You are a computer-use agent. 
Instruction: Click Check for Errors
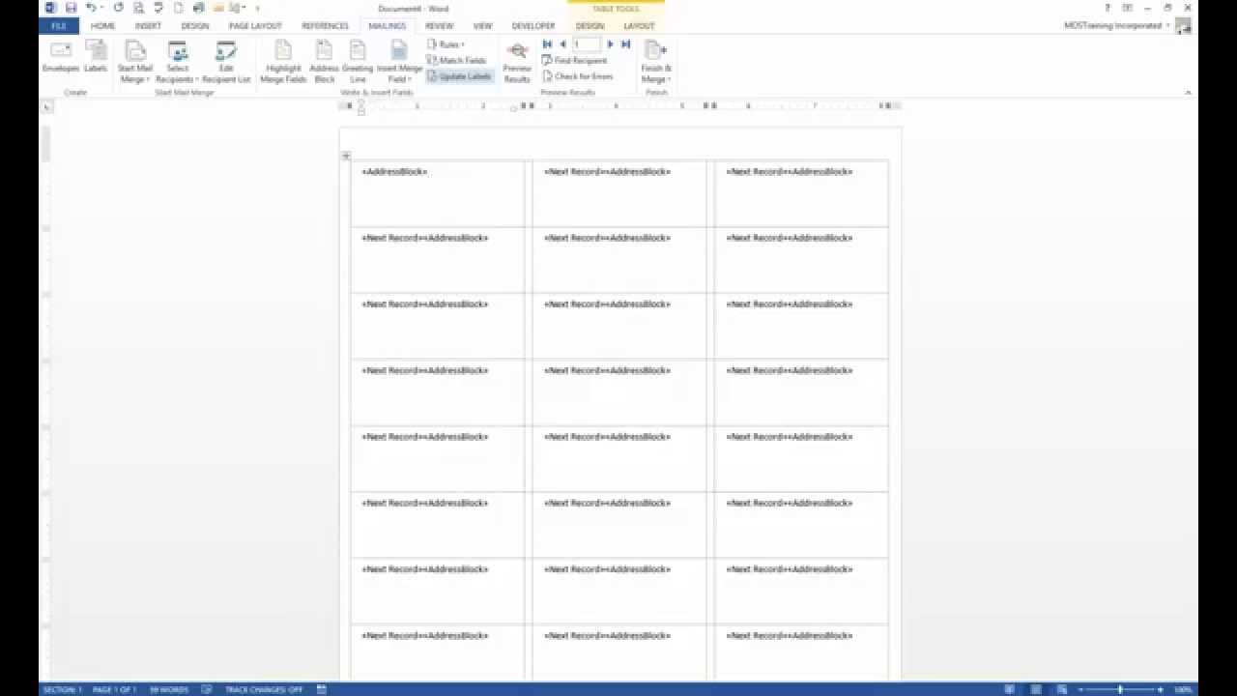[578, 76]
